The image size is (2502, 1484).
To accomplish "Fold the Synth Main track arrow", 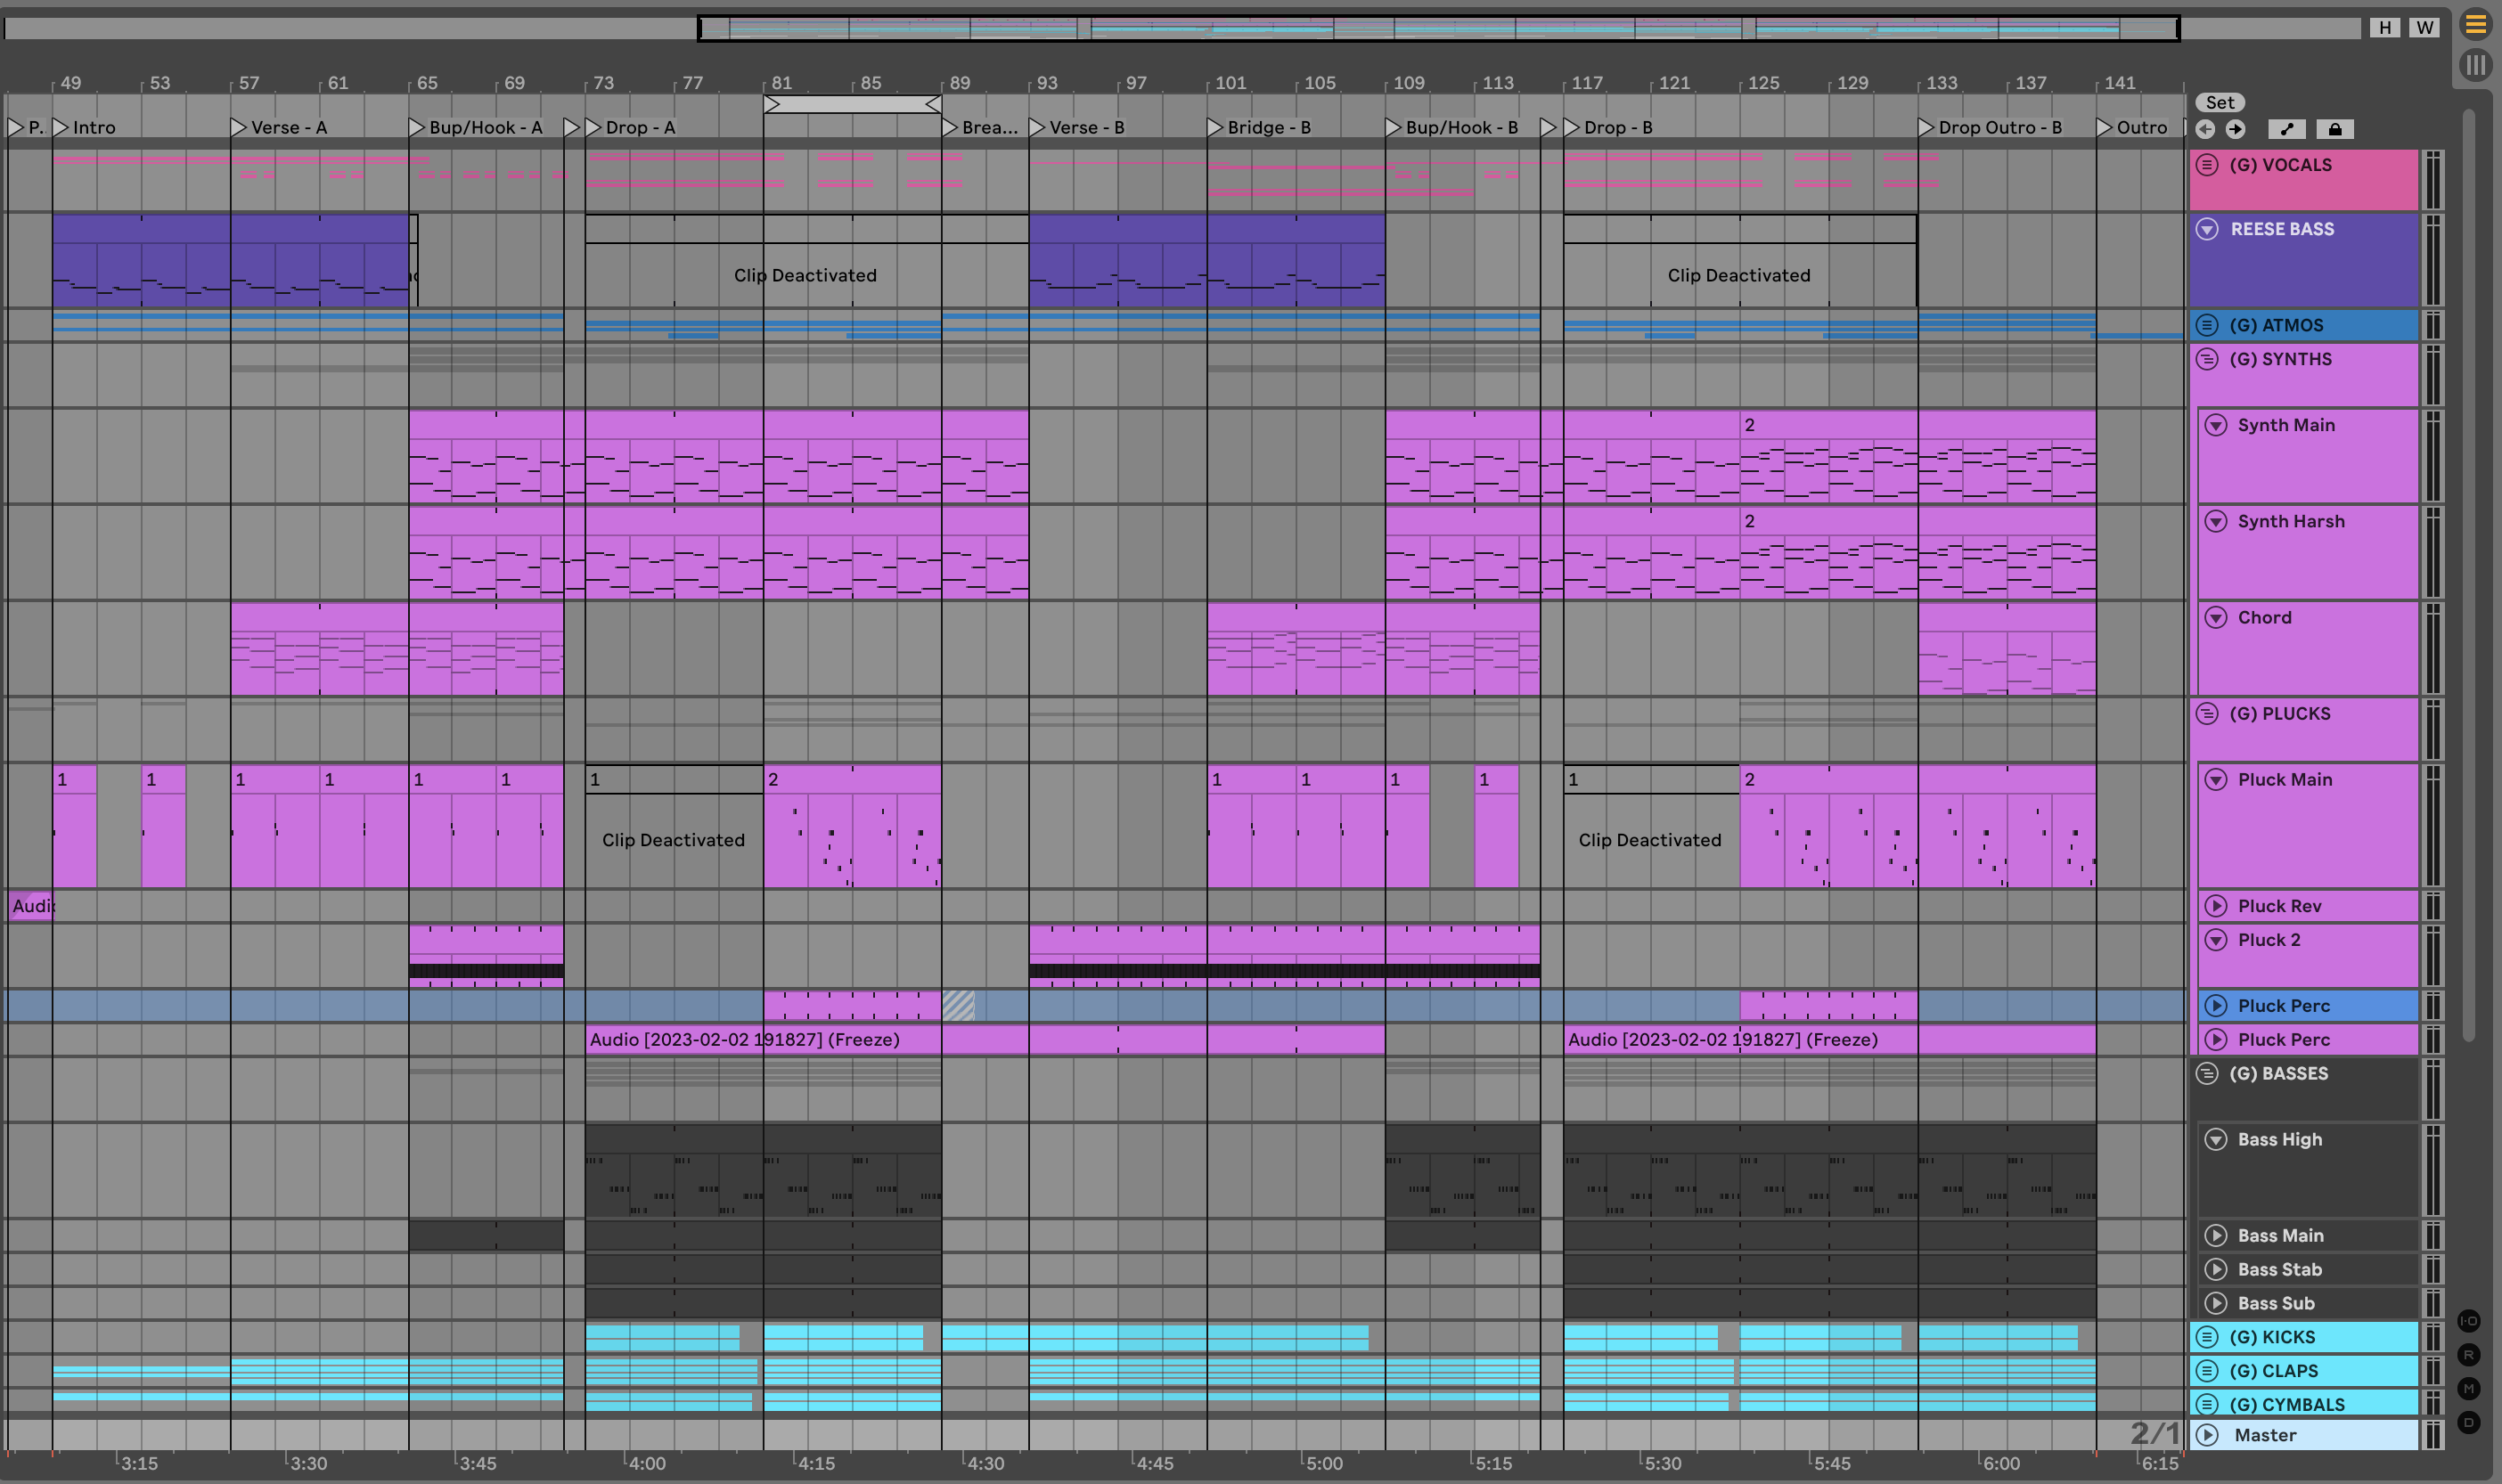I will (x=2216, y=425).
